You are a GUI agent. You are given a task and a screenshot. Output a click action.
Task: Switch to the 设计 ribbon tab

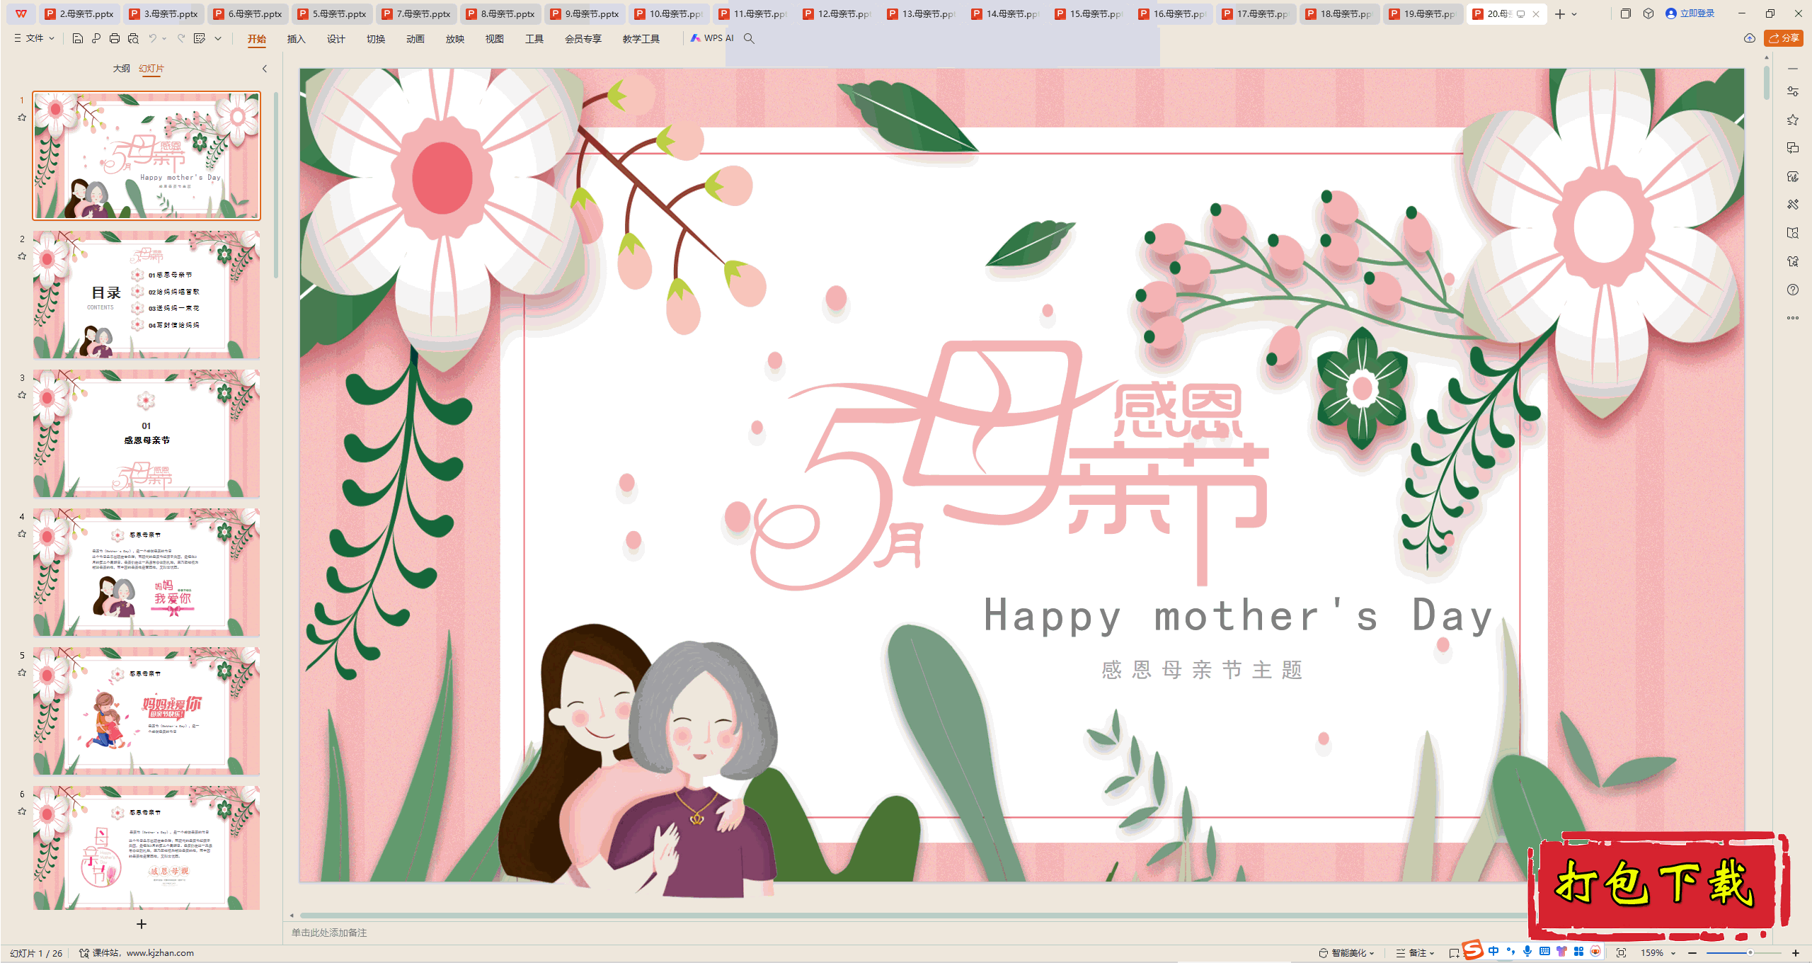tap(336, 39)
